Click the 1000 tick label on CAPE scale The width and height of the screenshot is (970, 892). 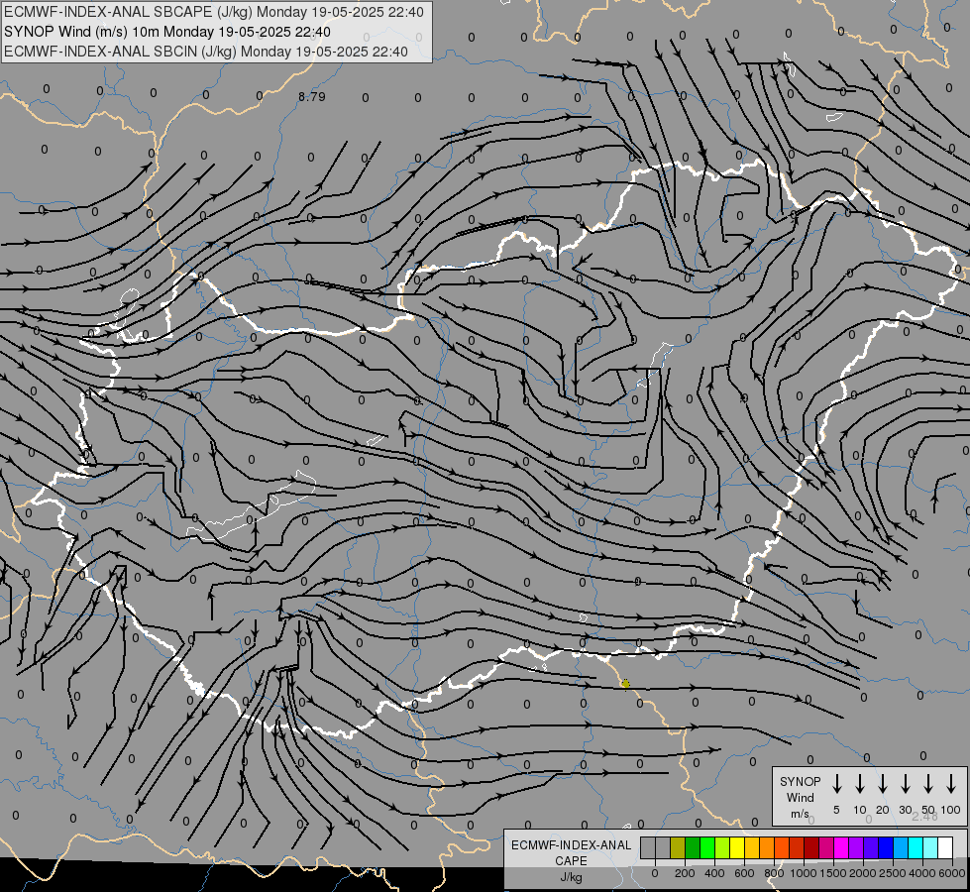(804, 873)
